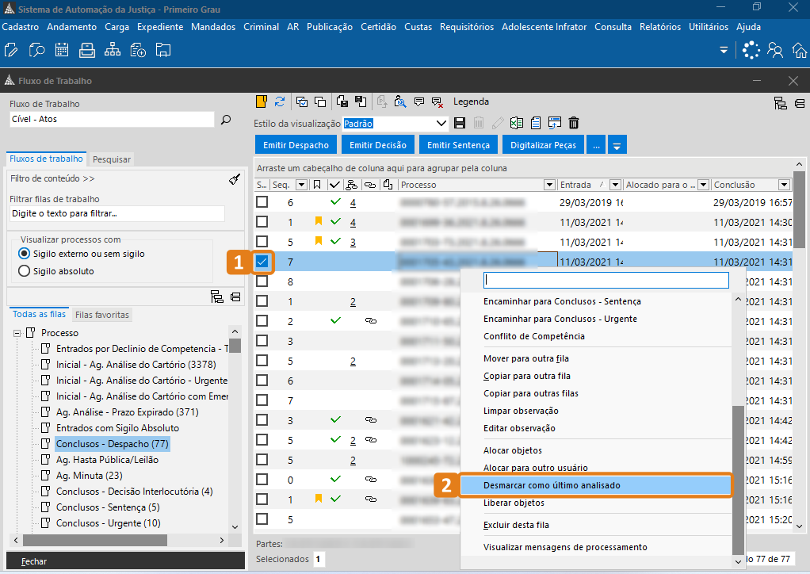Image resolution: width=810 pixels, height=574 pixels.
Task: Open the document search magnifier icon
Action: 36,50
